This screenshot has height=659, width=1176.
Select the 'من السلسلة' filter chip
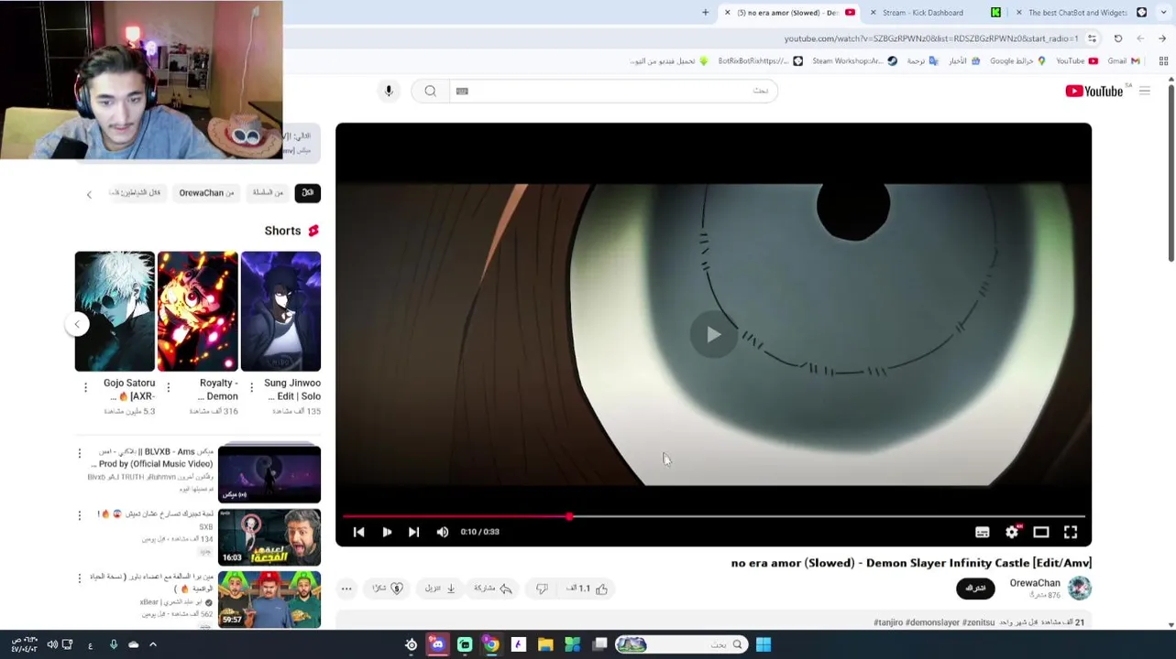(x=268, y=193)
